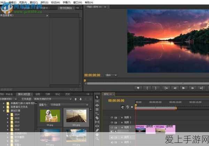Toggle eye visibility for Video 2 track
The height and width of the screenshot is (146, 209).
click(112, 122)
